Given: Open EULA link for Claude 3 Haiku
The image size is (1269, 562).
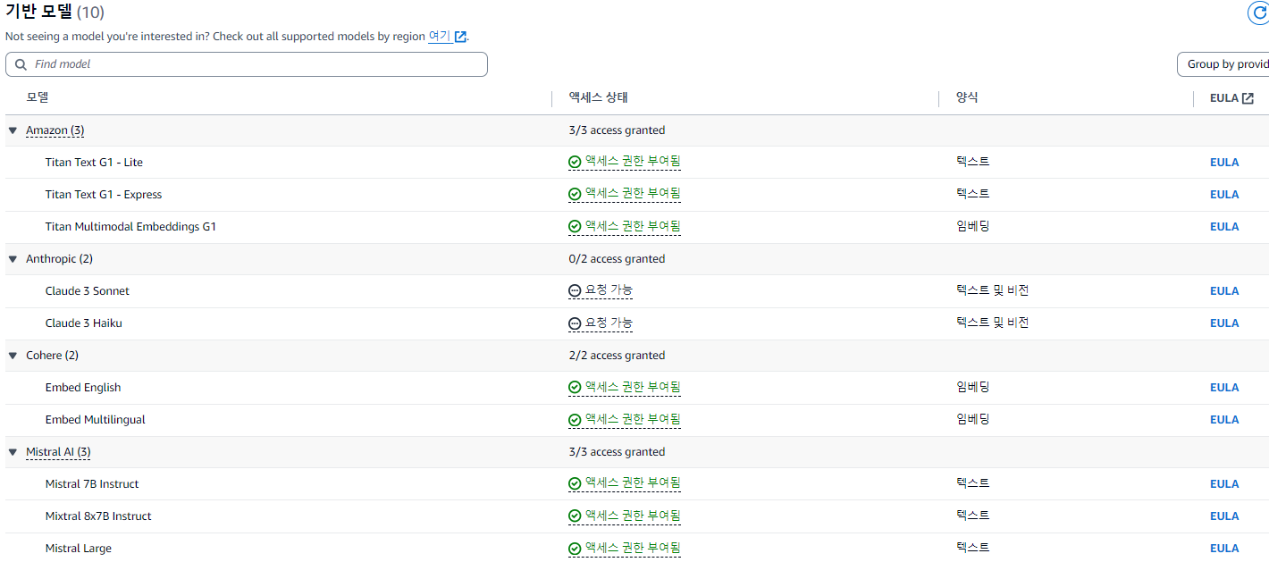Looking at the screenshot, I should tap(1224, 323).
